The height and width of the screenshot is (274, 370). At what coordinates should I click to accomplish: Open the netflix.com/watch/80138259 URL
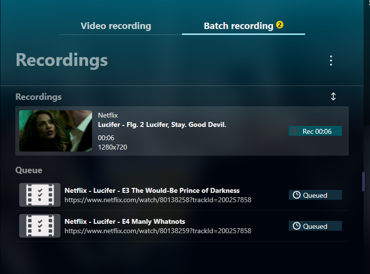pyautogui.click(x=158, y=231)
